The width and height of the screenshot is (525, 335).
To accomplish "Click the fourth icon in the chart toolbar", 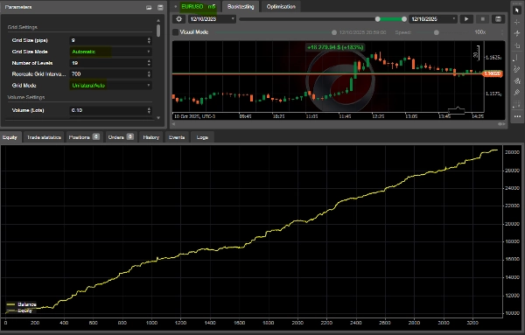I will [517, 45].
